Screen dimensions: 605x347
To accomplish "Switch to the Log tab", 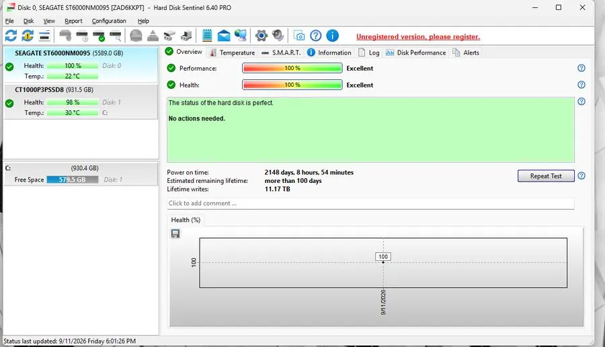I will pyautogui.click(x=369, y=52).
